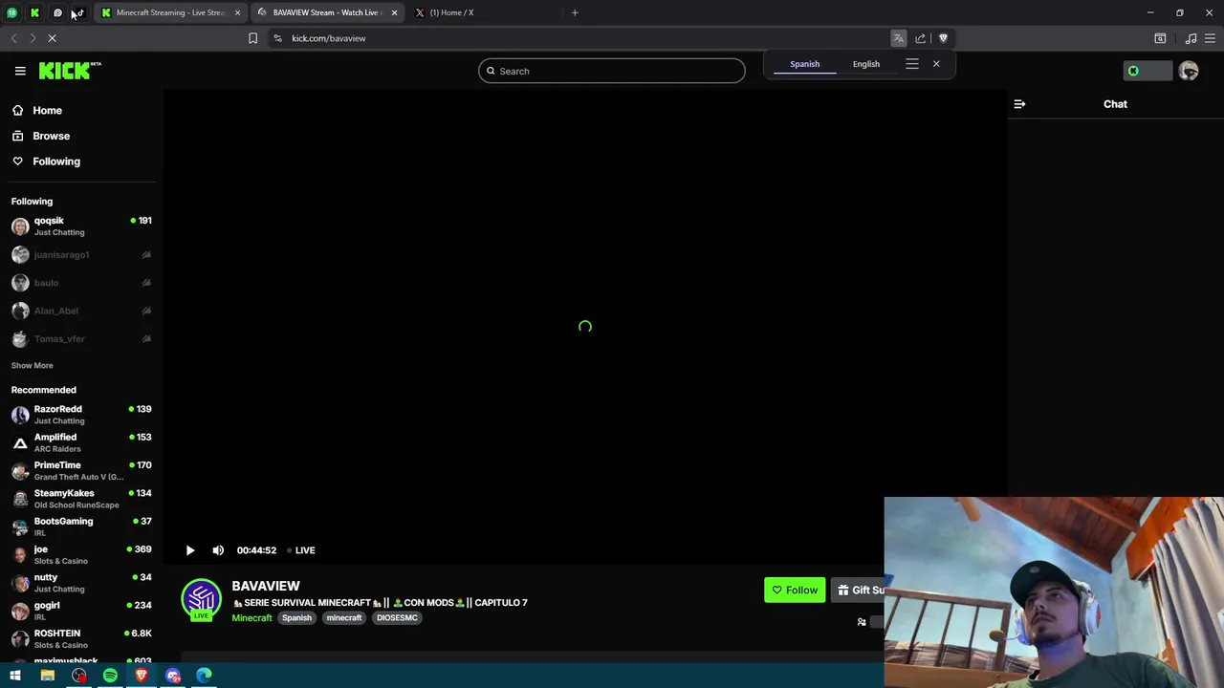Viewport: 1224px width, 688px height.
Task: Open Minecraft category link
Action: pyautogui.click(x=252, y=617)
